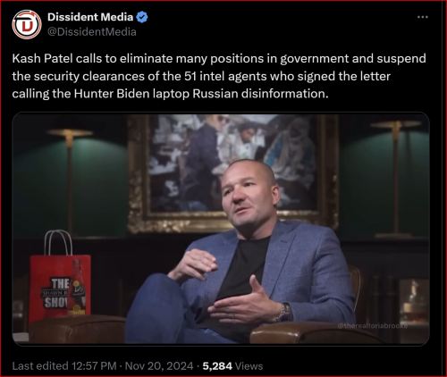Image resolution: width=447 pixels, height=377 pixels.
Task: Select the Nov 20, 2024 date
Action: (159, 366)
